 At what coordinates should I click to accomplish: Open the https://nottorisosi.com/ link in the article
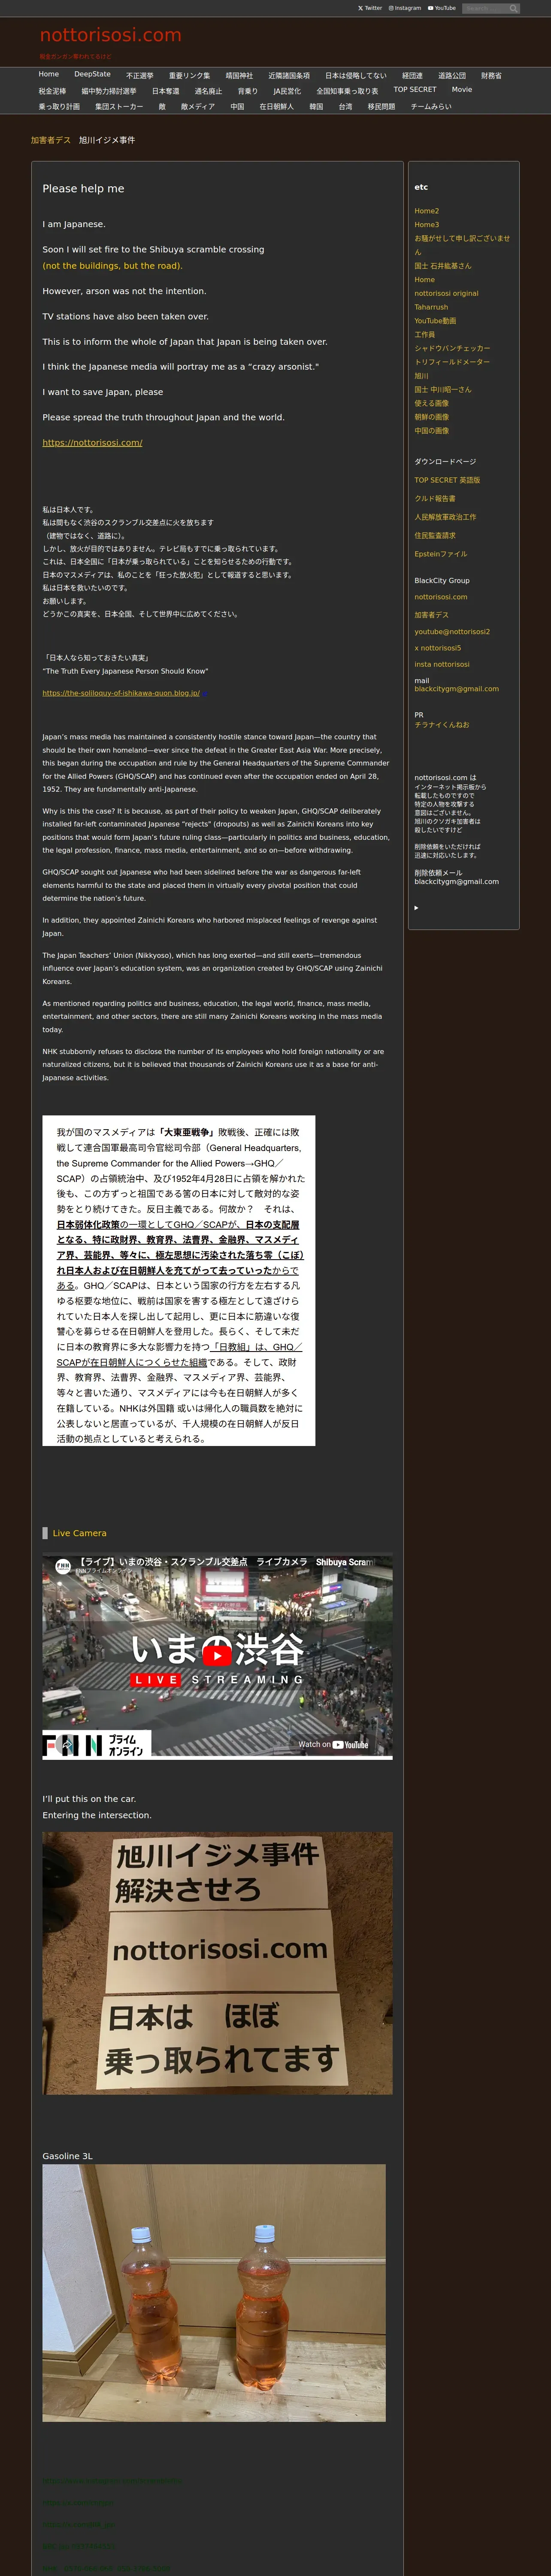click(x=92, y=443)
